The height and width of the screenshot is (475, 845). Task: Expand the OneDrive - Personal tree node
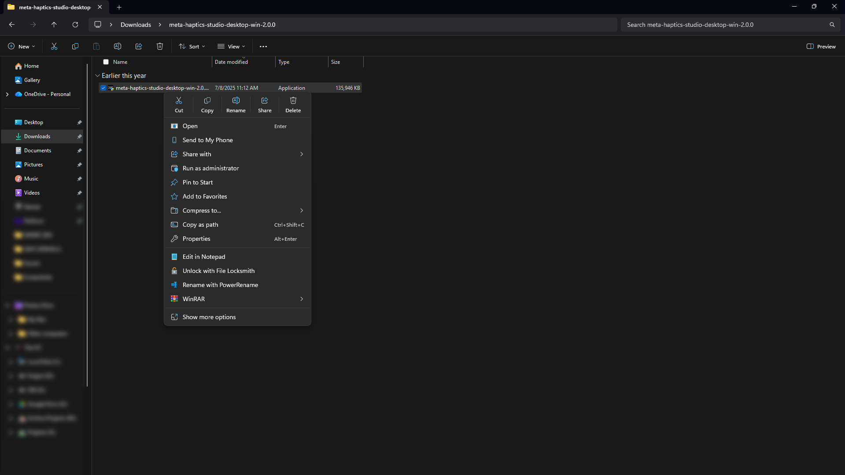(x=7, y=94)
